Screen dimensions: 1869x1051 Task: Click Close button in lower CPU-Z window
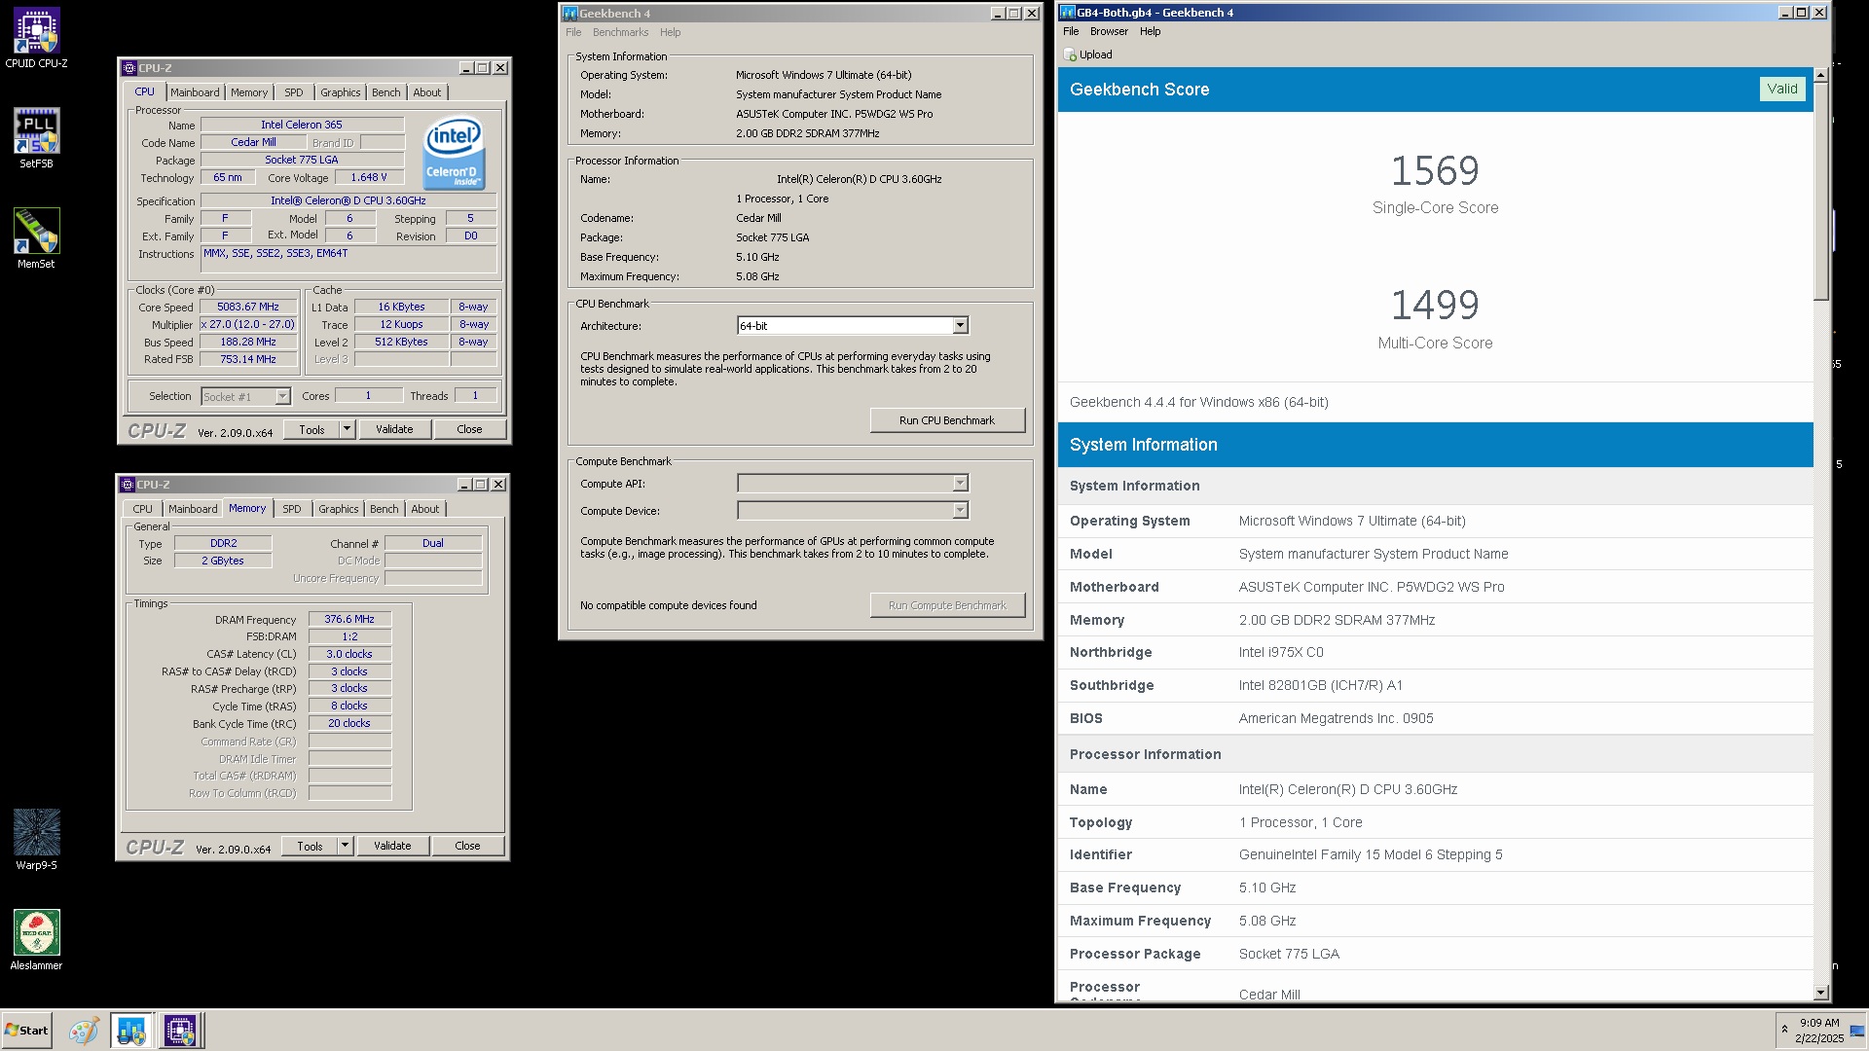click(467, 846)
